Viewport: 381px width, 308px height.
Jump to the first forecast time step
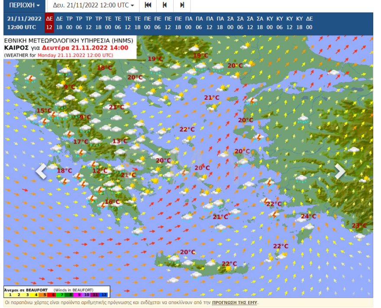pyautogui.click(x=148, y=5)
